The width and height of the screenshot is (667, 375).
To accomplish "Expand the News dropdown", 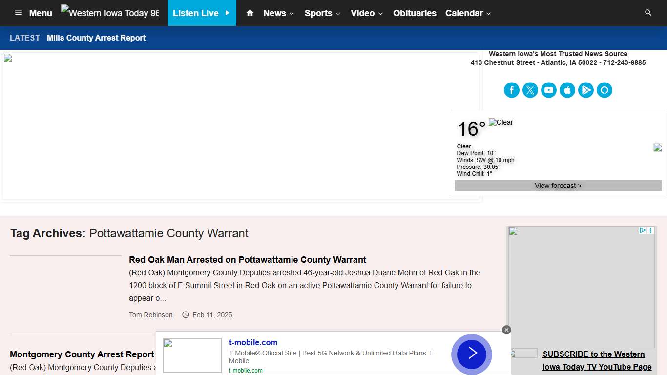I will (x=275, y=13).
